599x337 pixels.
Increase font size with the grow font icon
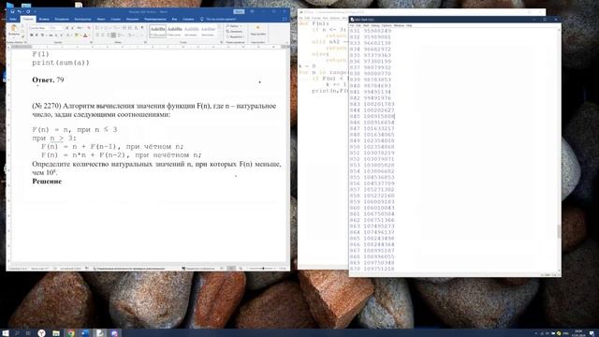[66, 28]
